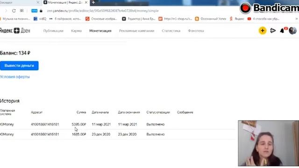Click the Статус операции column header

click(158, 112)
